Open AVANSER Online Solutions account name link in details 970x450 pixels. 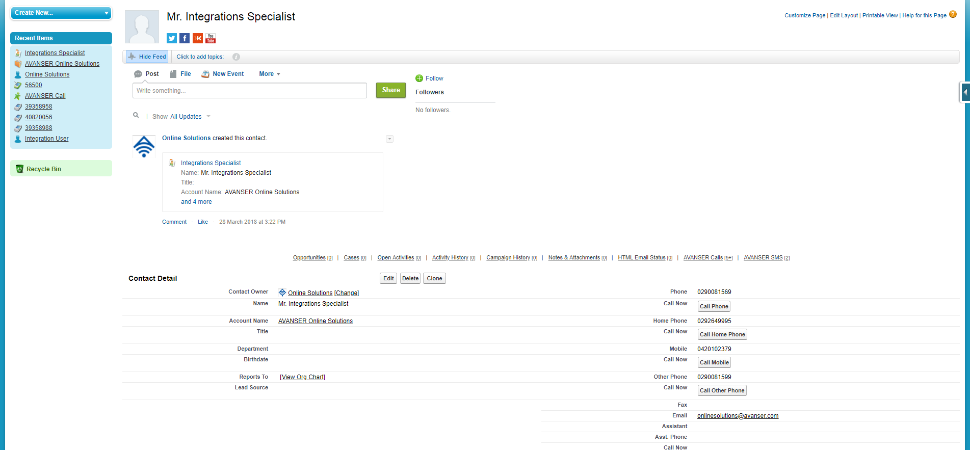pyautogui.click(x=316, y=321)
